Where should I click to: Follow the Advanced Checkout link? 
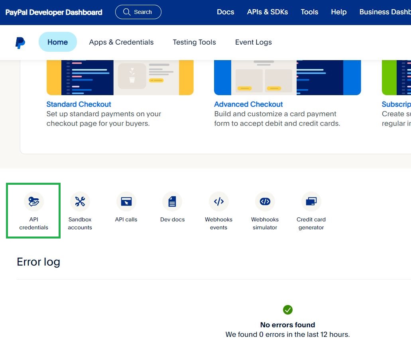pos(248,104)
